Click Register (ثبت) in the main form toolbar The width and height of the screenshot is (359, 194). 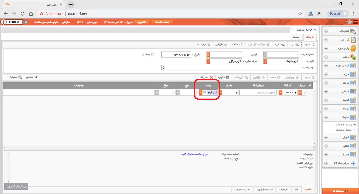pyautogui.click(x=294, y=44)
